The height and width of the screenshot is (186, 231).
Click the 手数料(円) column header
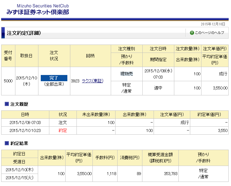click(x=105, y=158)
